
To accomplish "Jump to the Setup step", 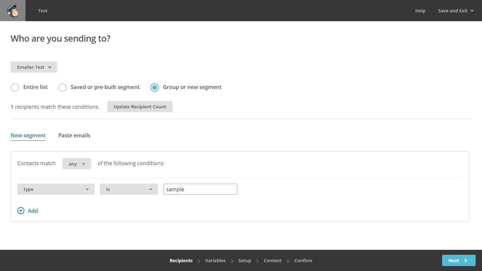I will pyautogui.click(x=245, y=260).
